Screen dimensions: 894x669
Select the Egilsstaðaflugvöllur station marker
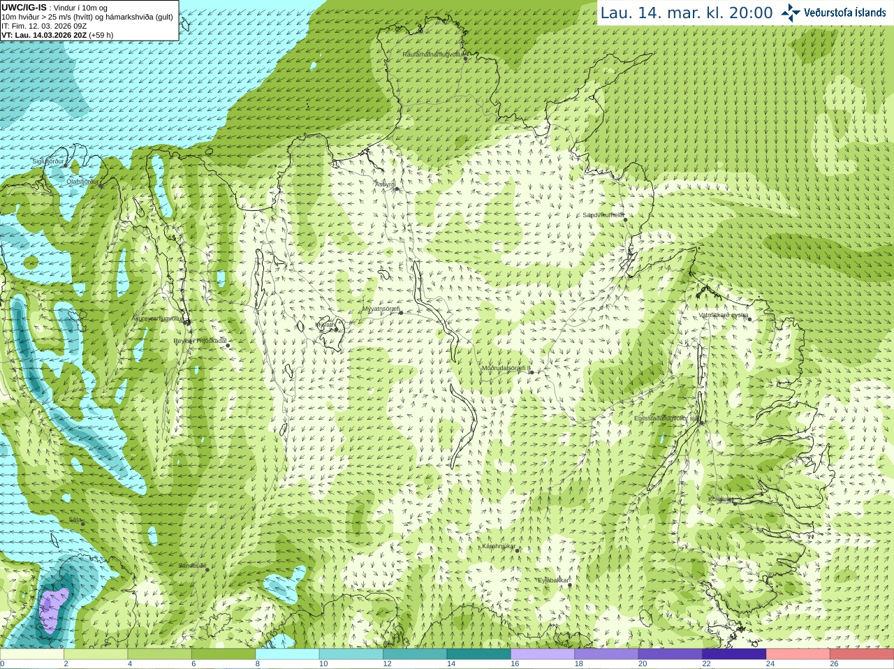click(702, 422)
